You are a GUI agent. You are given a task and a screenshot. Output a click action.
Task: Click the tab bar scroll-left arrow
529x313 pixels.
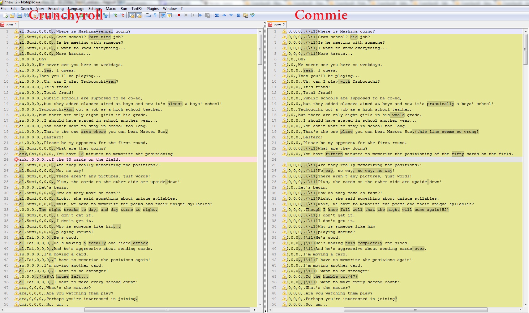point(265,23)
